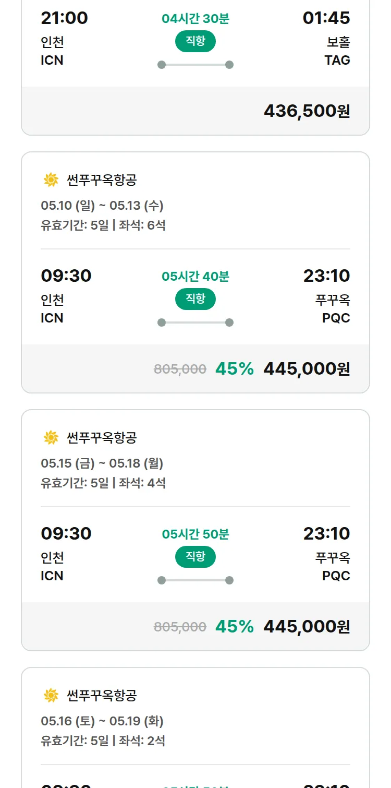The height and width of the screenshot is (788, 391).
Task: Click the 썬푸꾸옥항공 name on the 6석 card
Action: tap(102, 180)
